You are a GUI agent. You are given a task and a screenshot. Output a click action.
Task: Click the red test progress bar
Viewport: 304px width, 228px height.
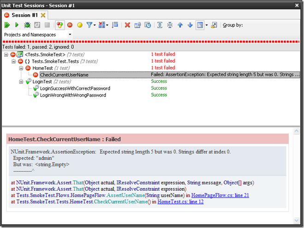tap(151, 41)
